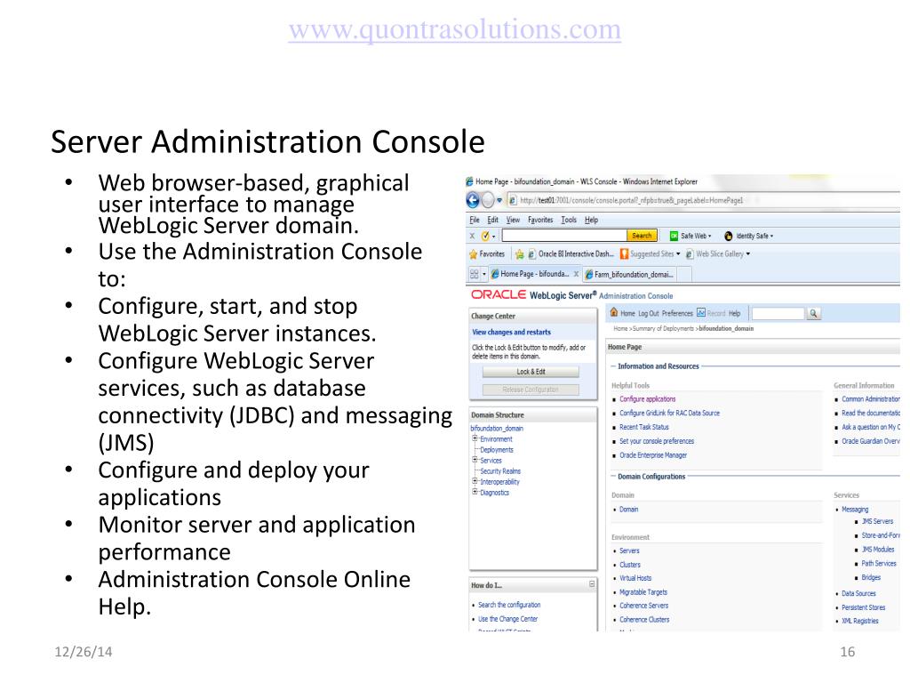Screen dimensions: 910x683
Task: Click the Record icon in console toolbar
Action: 701,312
